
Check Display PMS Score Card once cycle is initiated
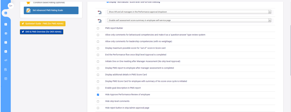[98, 81]
